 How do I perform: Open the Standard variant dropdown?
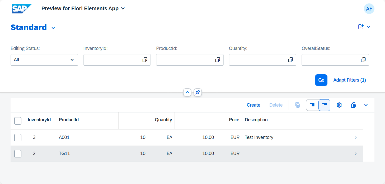tap(53, 28)
